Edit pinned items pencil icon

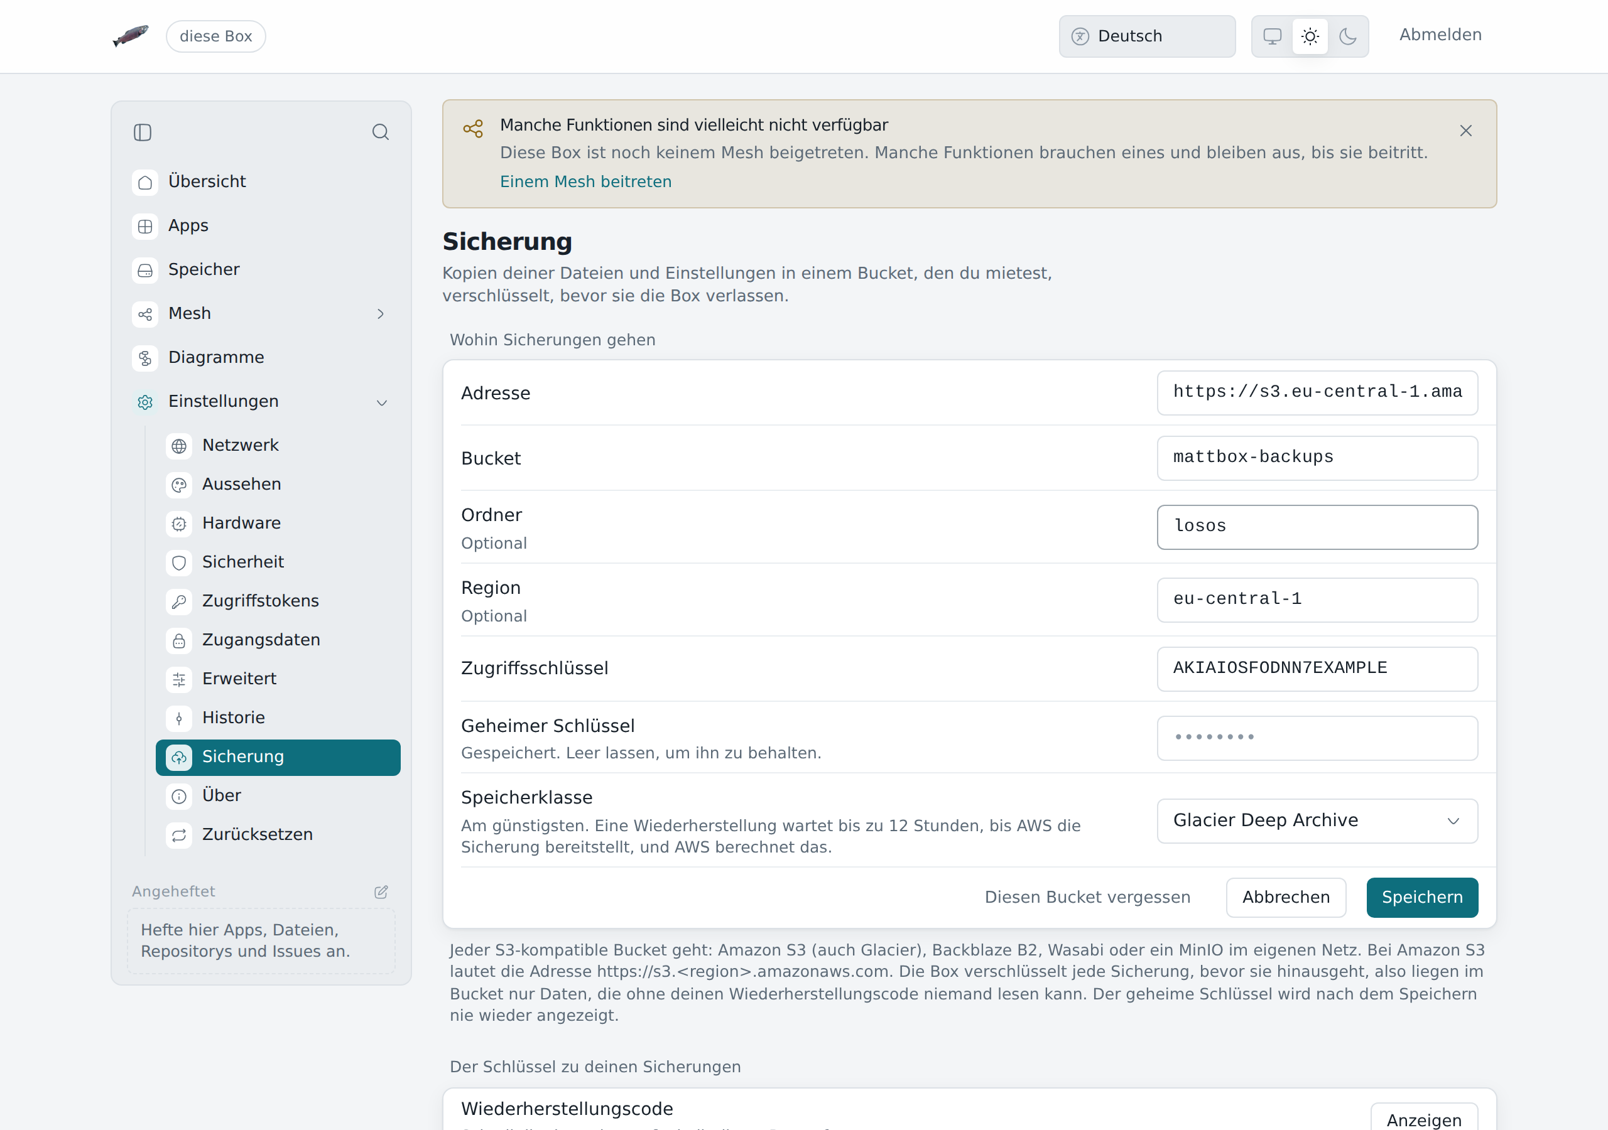point(381,891)
